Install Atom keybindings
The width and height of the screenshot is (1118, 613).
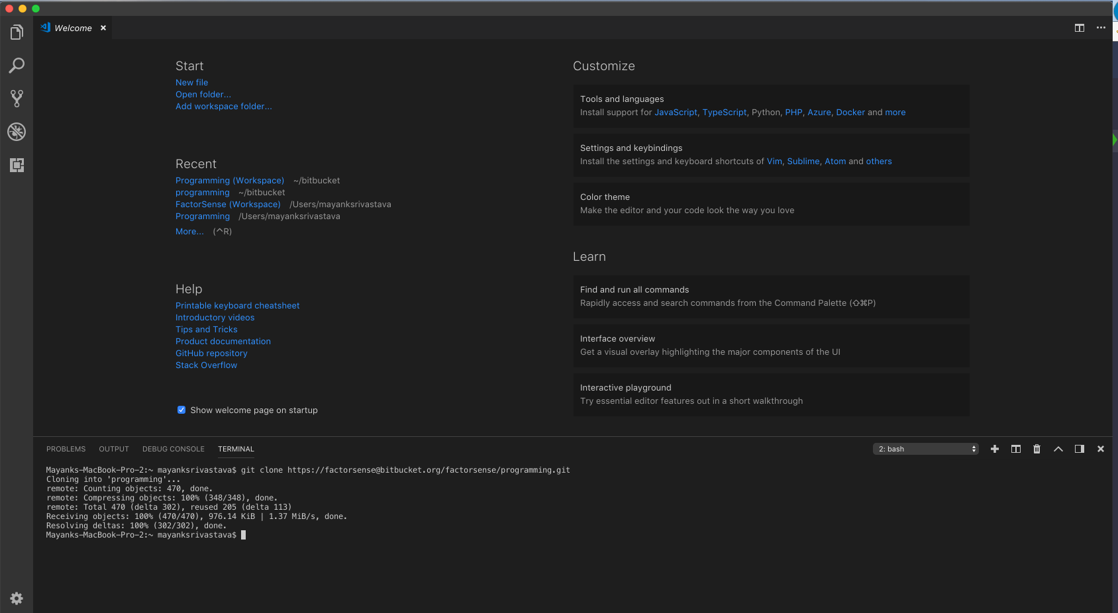835,162
